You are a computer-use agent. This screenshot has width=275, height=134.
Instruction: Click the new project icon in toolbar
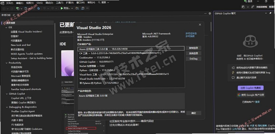[18, 8]
